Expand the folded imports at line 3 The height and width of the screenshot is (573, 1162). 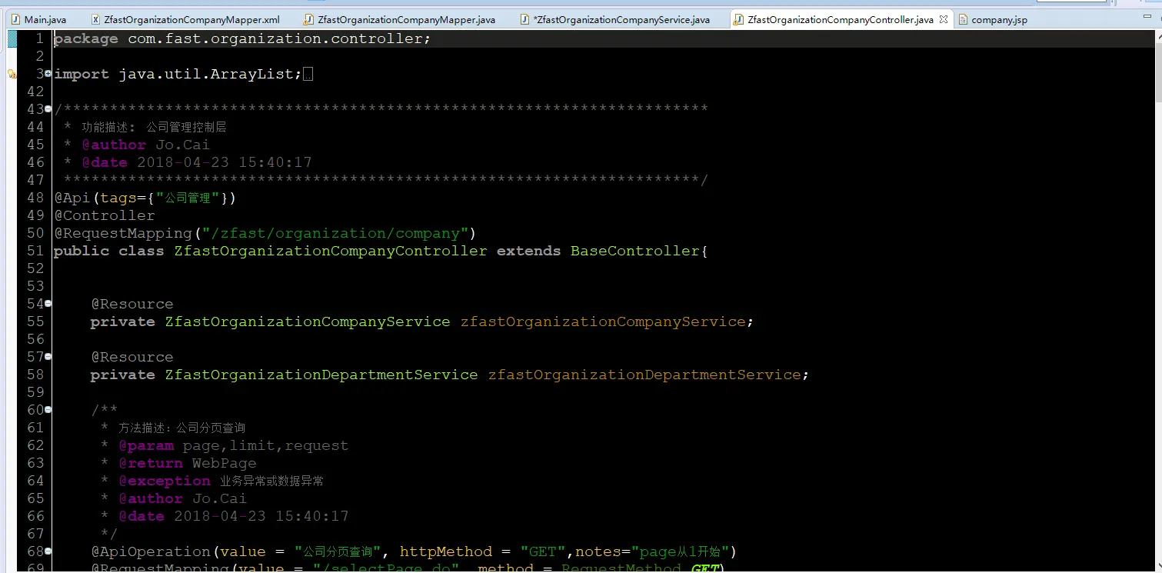(48, 74)
